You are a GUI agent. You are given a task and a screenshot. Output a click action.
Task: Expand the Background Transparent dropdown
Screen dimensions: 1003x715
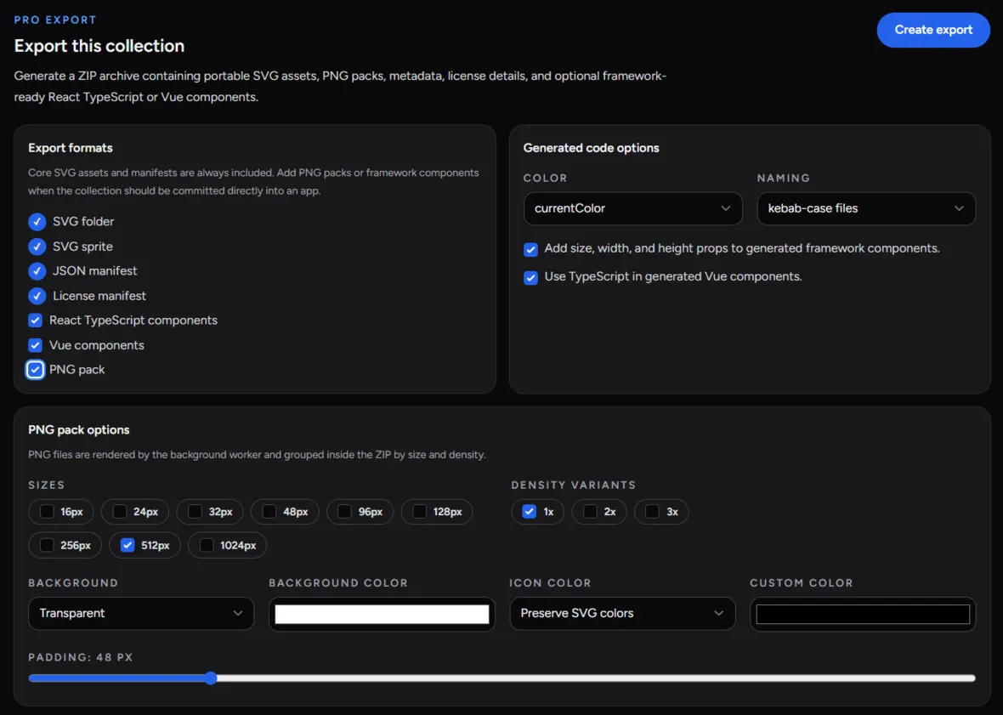tap(141, 613)
